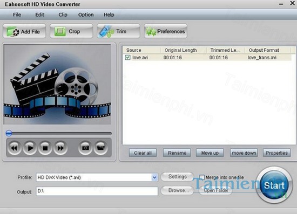Click the Open Folder button
This screenshot has width=297, height=214.
tap(216, 190)
